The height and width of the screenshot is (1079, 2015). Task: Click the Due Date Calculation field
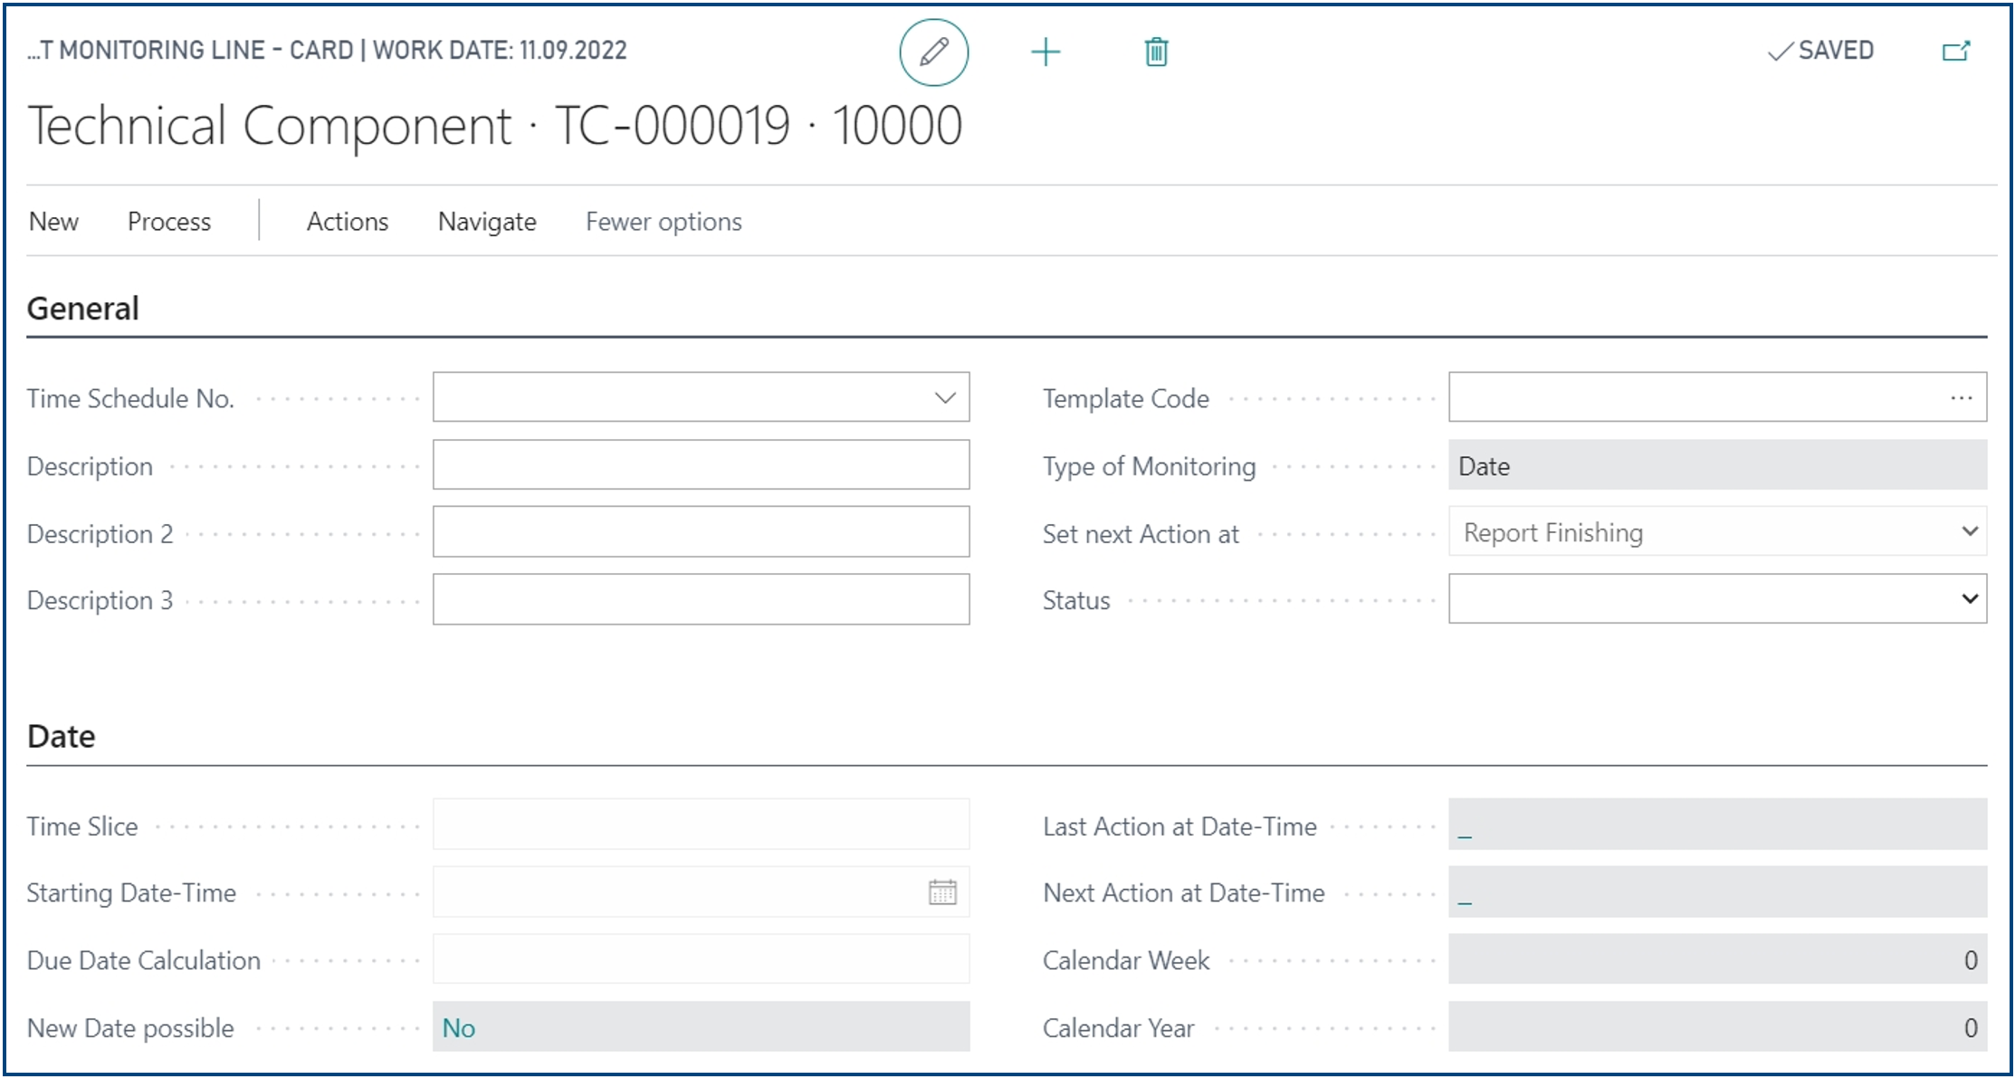pyautogui.click(x=701, y=959)
